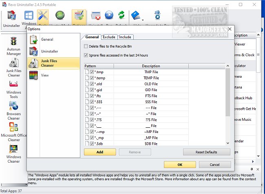Sort list by Pattern column header

[x=99, y=66]
